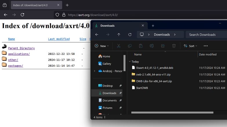Open the Sort dropdown menu
The height and width of the screenshot is (127, 227).
click(x=190, y=46)
